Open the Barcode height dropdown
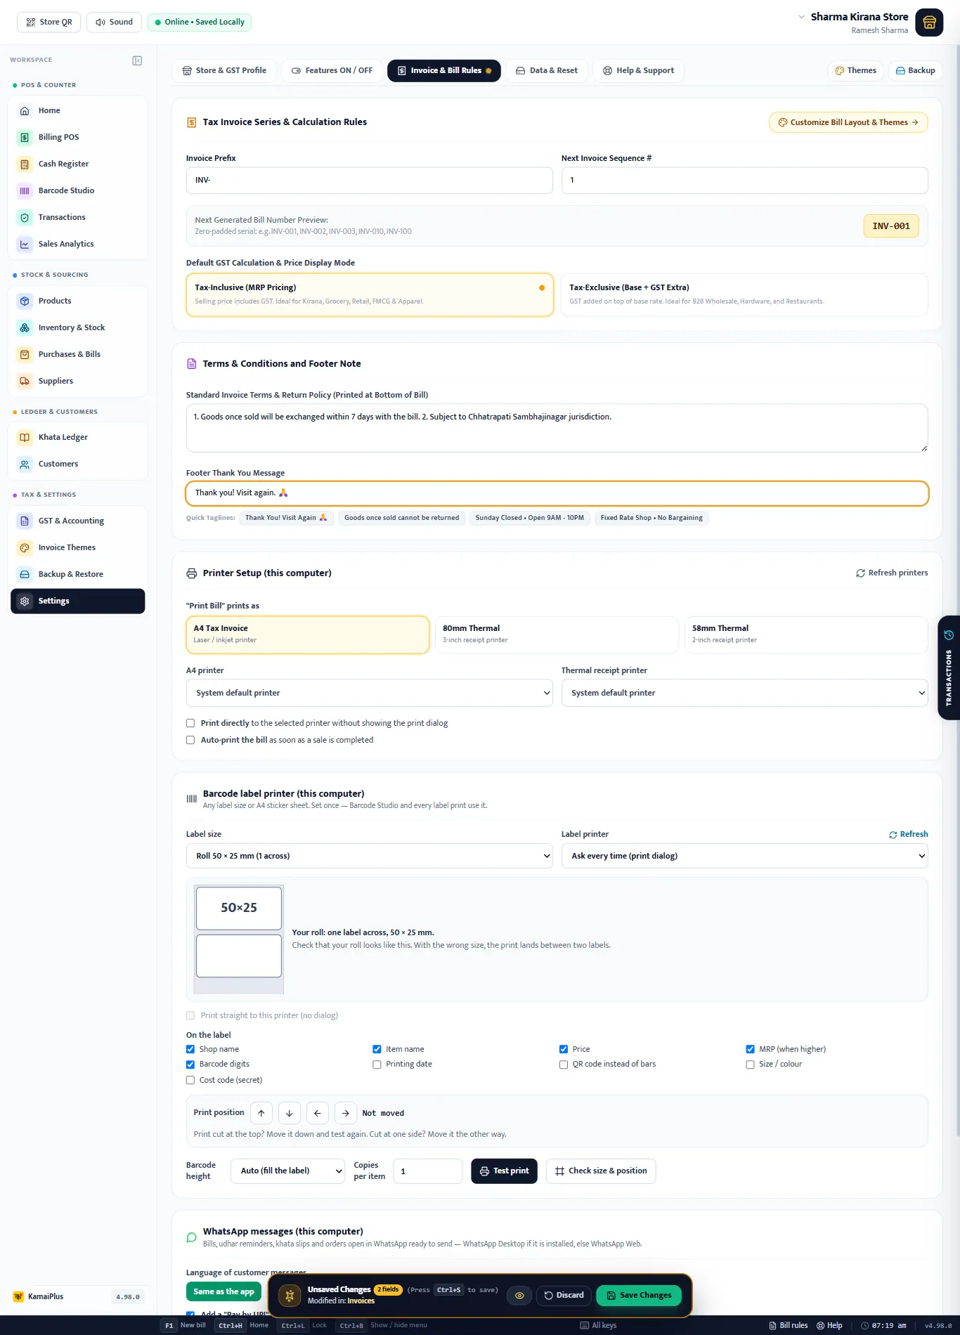 coord(288,1171)
